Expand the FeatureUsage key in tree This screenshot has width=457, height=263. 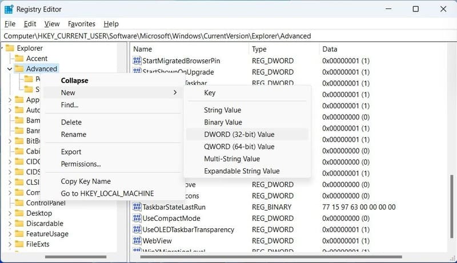(10, 234)
